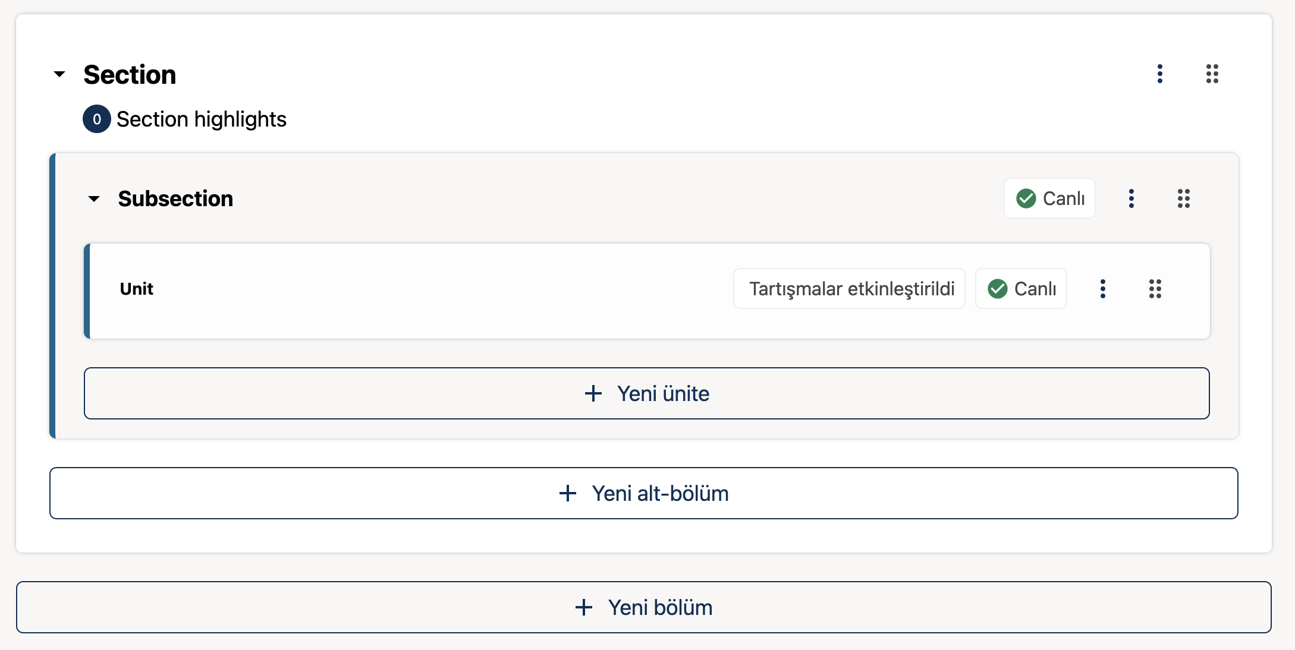Open the Section three-dot options menu

tap(1159, 74)
